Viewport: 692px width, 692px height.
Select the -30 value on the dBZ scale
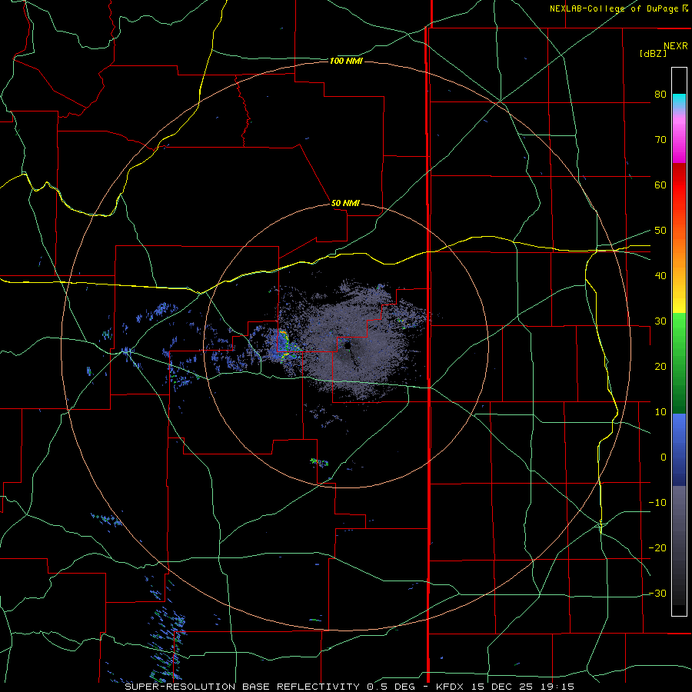click(657, 593)
